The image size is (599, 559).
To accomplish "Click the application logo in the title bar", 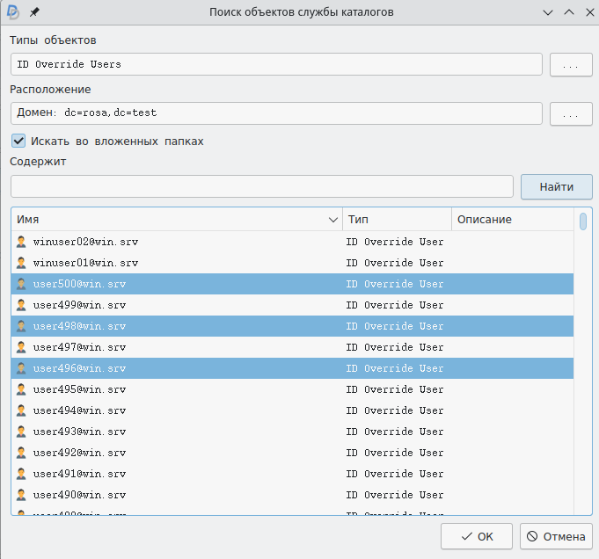I will pos(13,12).
